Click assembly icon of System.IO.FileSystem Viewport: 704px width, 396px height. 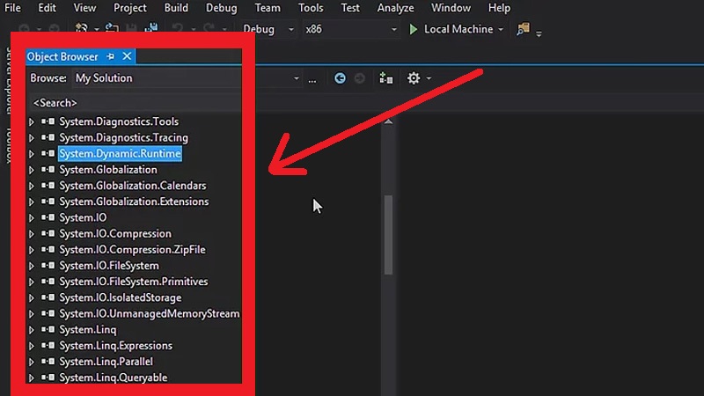48,266
